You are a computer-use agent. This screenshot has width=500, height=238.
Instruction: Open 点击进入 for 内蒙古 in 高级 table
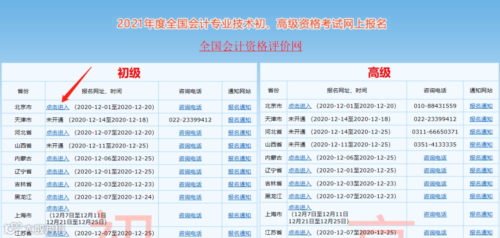[x=300, y=158]
